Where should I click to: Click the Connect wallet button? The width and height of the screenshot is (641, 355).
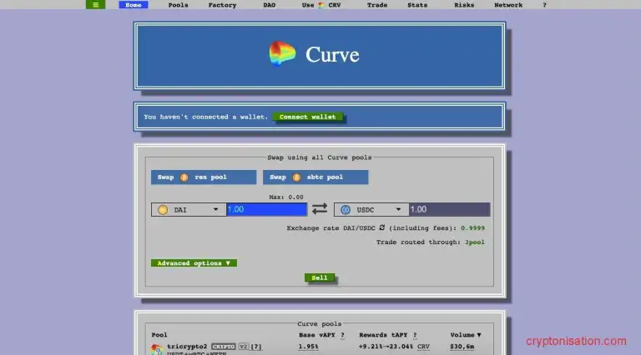308,117
